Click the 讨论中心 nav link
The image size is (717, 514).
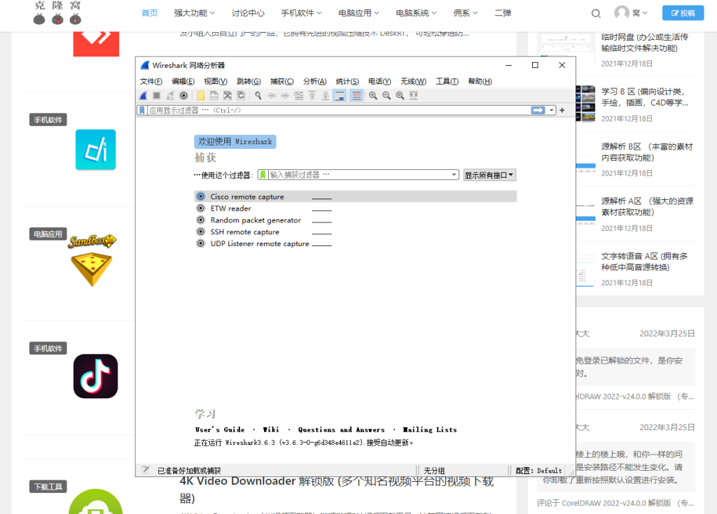point(248,13)
